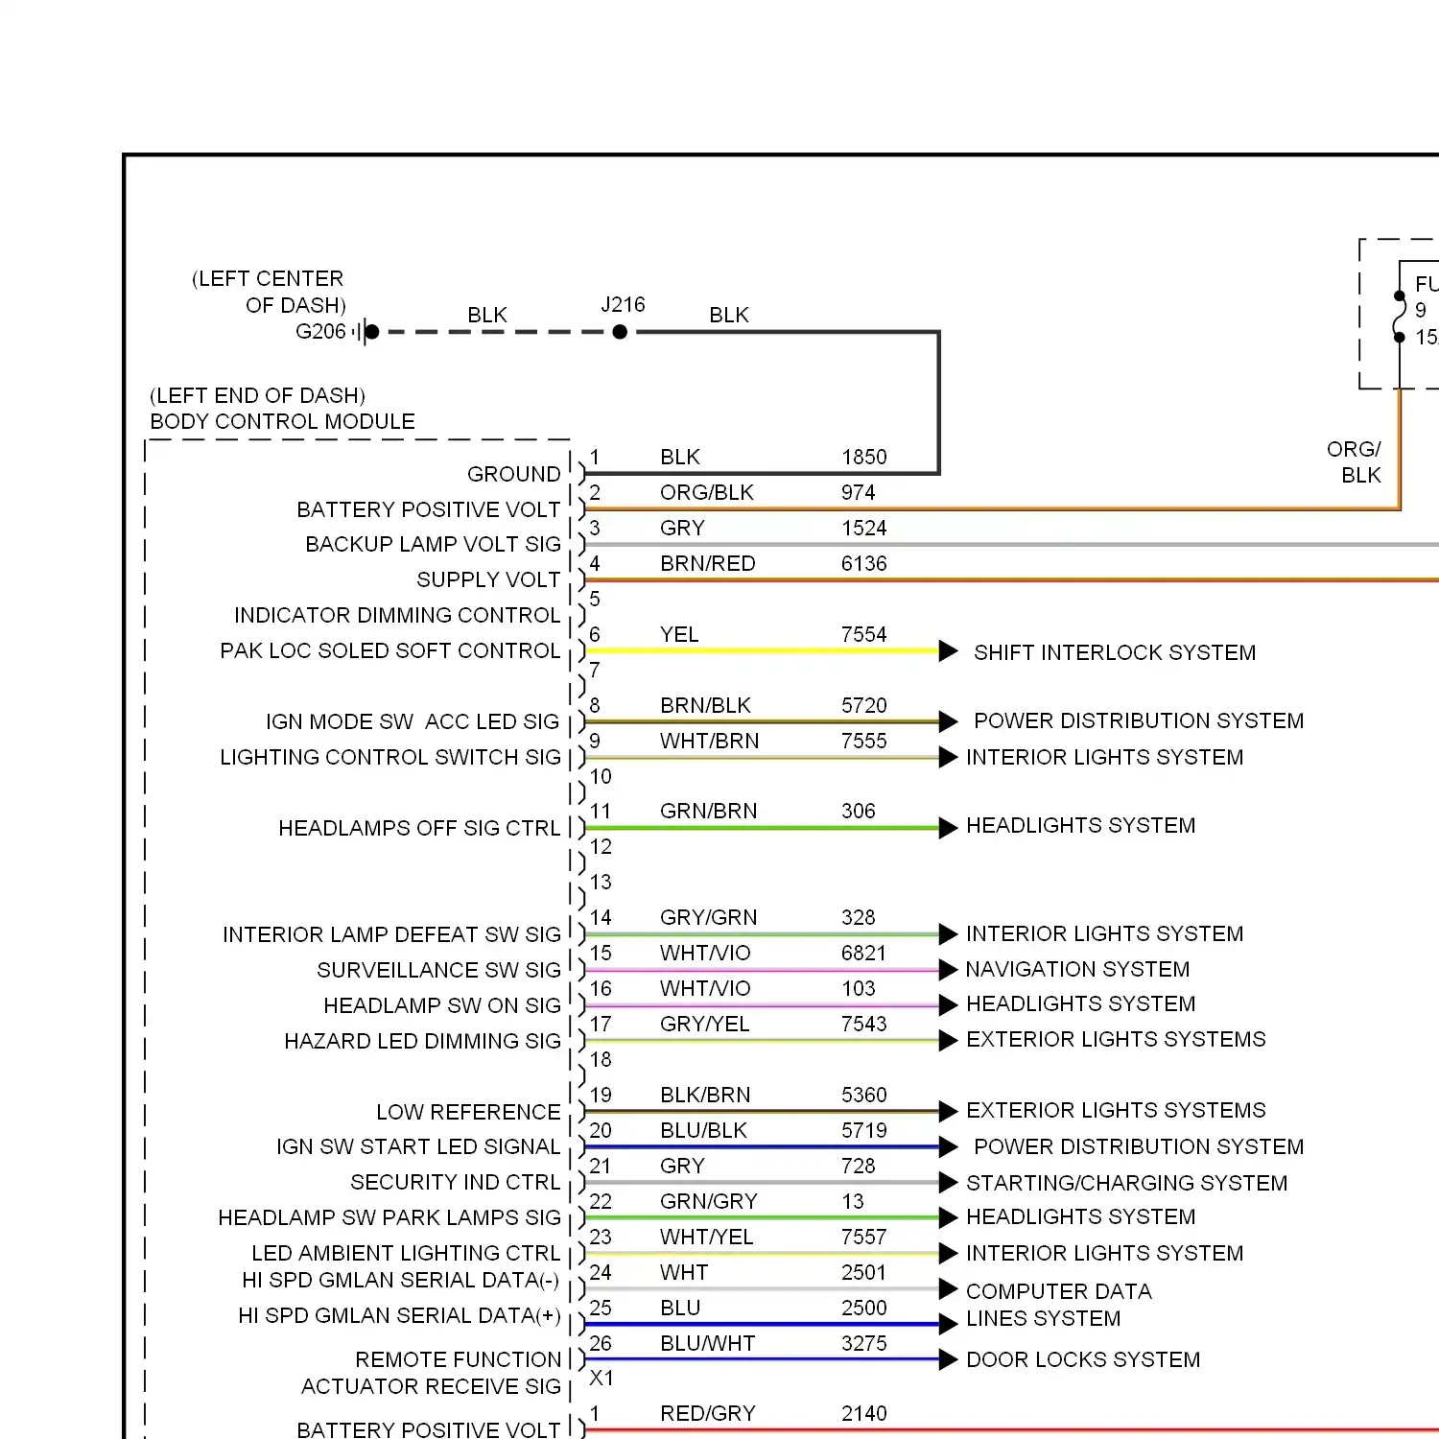Click the PAK LOC SOLED SOFT CONTROL label
This screenshot has width=1439, height=1439.
click(389, 650)
